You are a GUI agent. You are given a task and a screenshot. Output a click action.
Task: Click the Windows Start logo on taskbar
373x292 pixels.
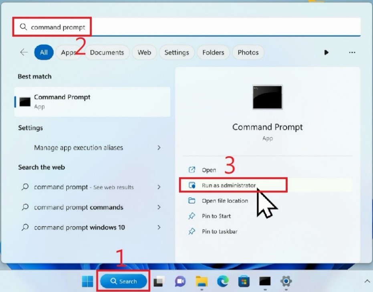87,281
